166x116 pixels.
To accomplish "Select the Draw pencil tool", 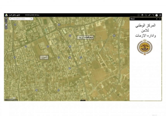I will [x=149, y=15].
